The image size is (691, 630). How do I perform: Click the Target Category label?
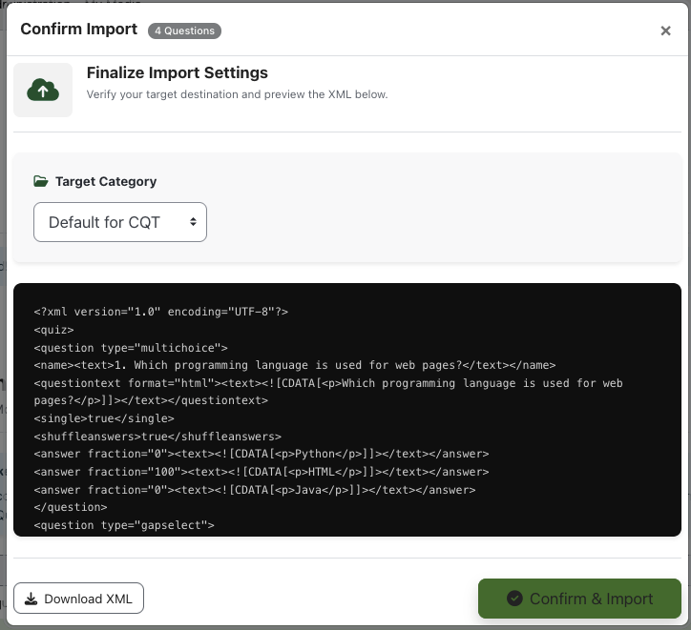click(106, 181)
